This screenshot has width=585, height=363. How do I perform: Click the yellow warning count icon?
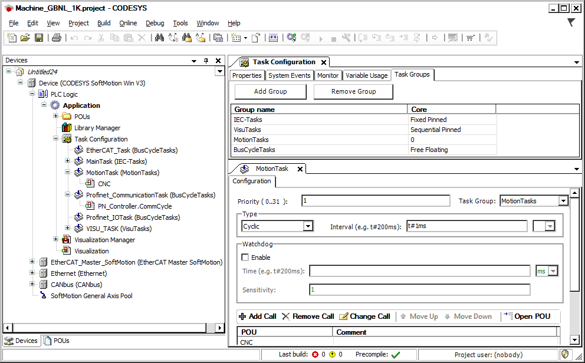coord(333,354)
